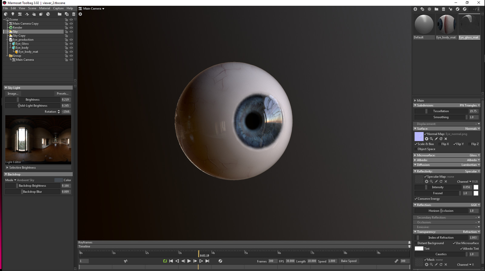Enable Distant Background checkbox
The width and height of the screenshot is (485, 271).
(416, 243)
